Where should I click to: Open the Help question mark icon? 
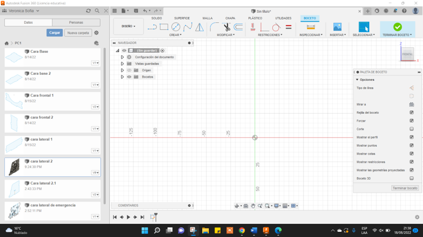tap(404, 11)
